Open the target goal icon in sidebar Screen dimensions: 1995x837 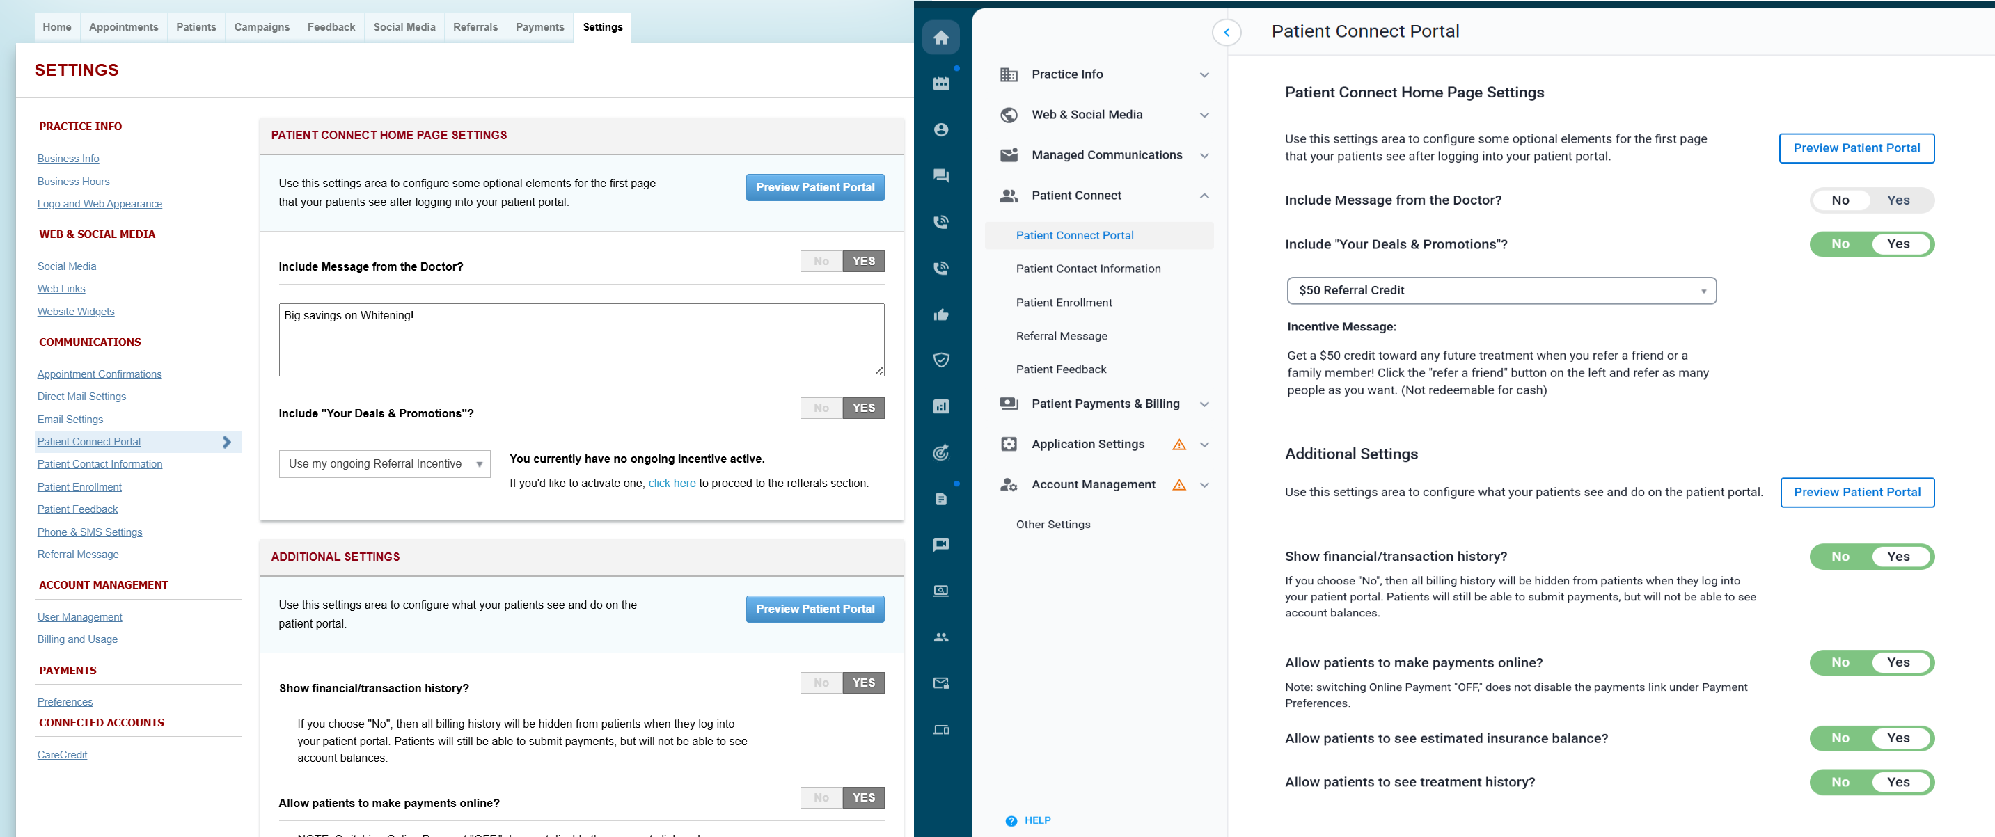pos(941,453)
